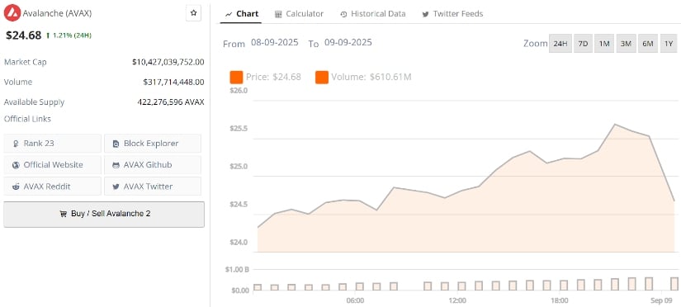Toggle the Volume series orange legend swatch
Image resolution: width=681 pixels, height=307 pixels.
click(x=322, y=78)
